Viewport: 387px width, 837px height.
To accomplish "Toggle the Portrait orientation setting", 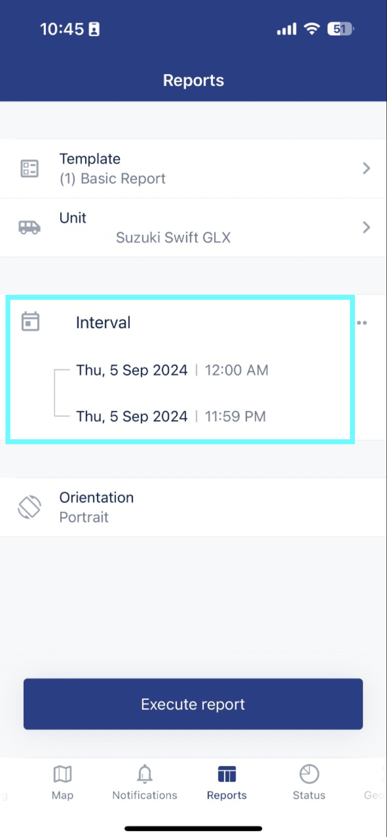I will click(x=84, y=517).
